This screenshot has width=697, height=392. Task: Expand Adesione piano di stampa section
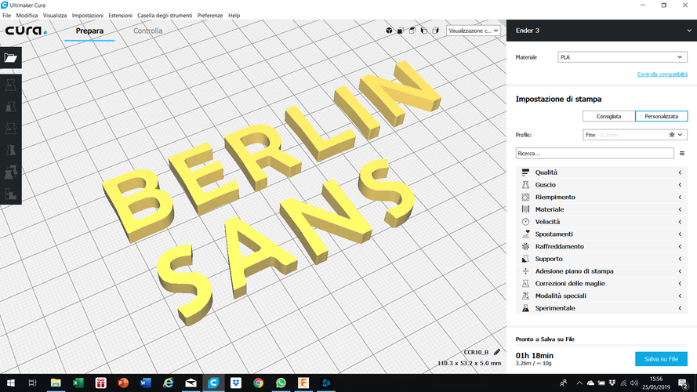601,271
